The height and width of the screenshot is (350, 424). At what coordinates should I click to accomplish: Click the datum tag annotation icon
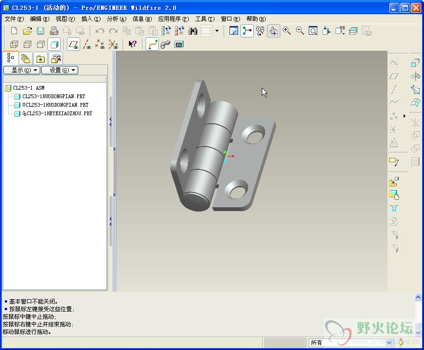[x=394, y=162]
